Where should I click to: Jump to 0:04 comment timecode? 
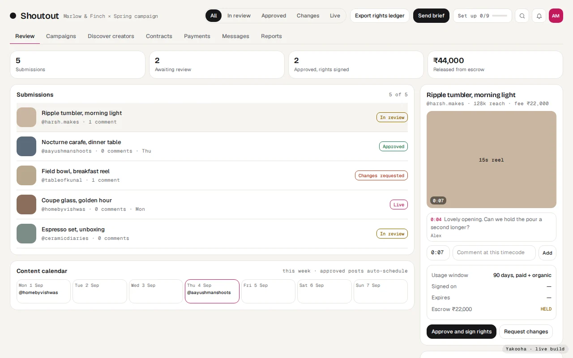[x=436, y=219]
